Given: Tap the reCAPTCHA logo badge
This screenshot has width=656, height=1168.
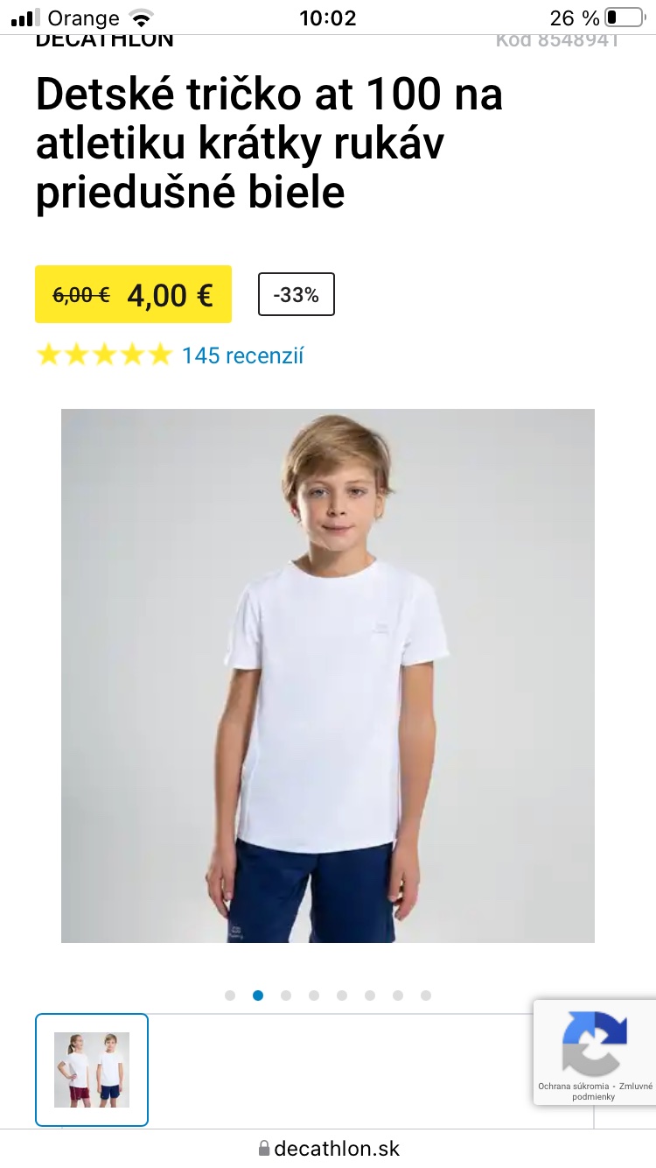Looking at the screenshot, I should point(595,1043).
